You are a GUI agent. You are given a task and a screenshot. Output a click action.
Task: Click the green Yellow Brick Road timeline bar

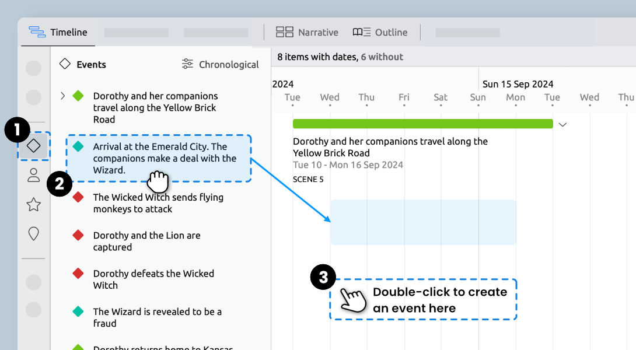[x=422, y=124]
